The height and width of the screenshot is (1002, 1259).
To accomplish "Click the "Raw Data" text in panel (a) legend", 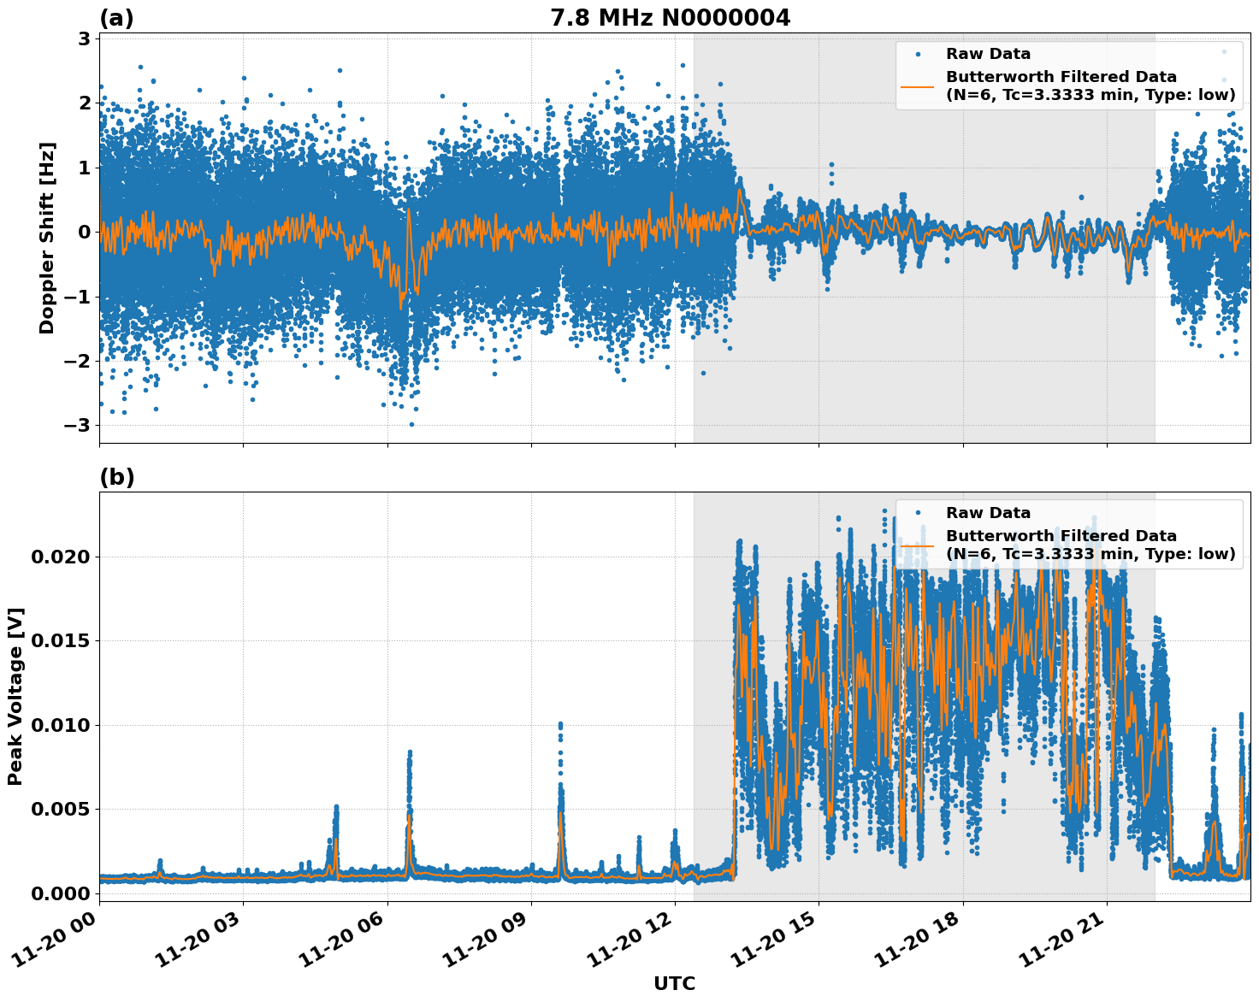I will click(988, 54).
